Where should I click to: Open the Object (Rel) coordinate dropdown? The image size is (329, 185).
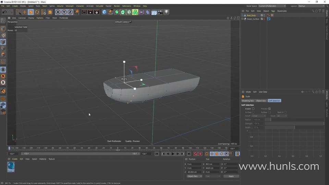pos(194,176)
